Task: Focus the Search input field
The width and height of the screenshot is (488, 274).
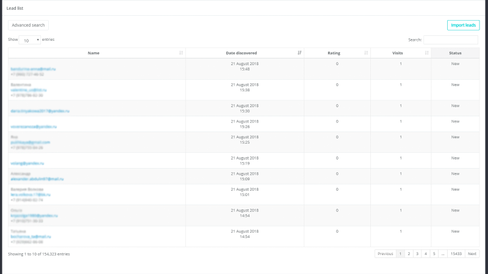Action: (x=451, y=40)
